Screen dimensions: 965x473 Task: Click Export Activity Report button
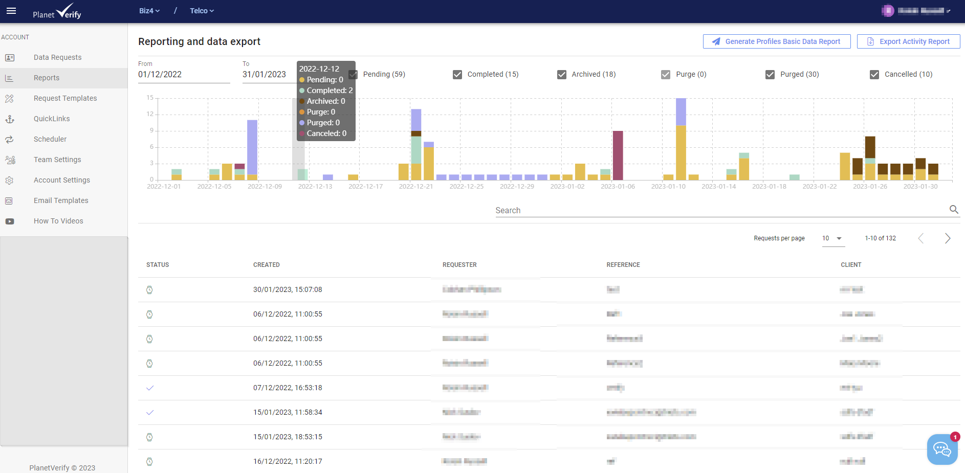(908, 41)
